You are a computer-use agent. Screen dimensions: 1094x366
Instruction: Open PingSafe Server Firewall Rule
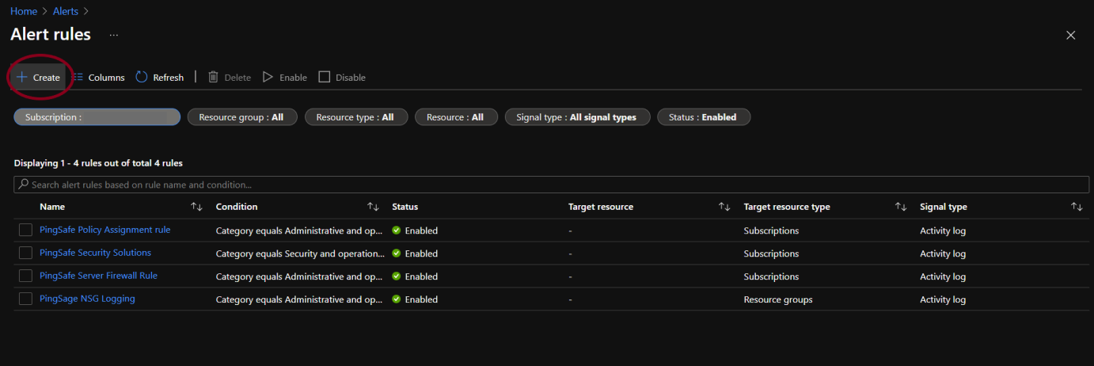coord(98,276)
